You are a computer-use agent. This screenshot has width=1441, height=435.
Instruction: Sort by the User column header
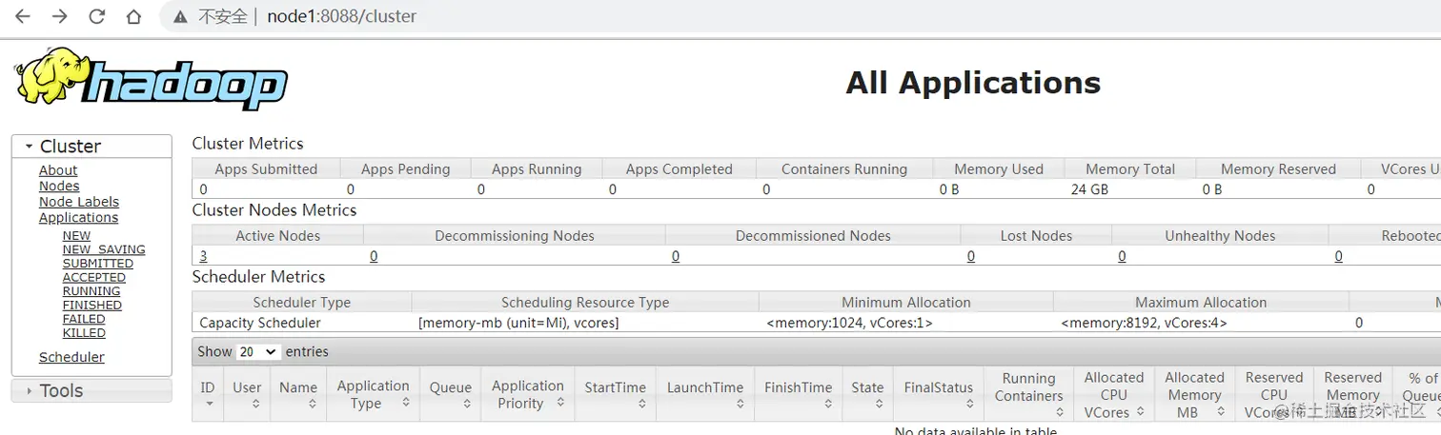click(x=247, y=394)
